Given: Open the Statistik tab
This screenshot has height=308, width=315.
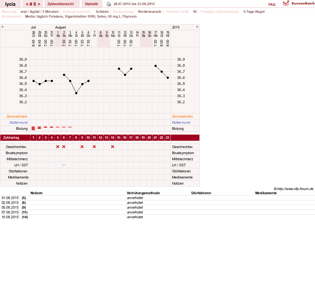Looking at the screenshot, I should point(91,4).
